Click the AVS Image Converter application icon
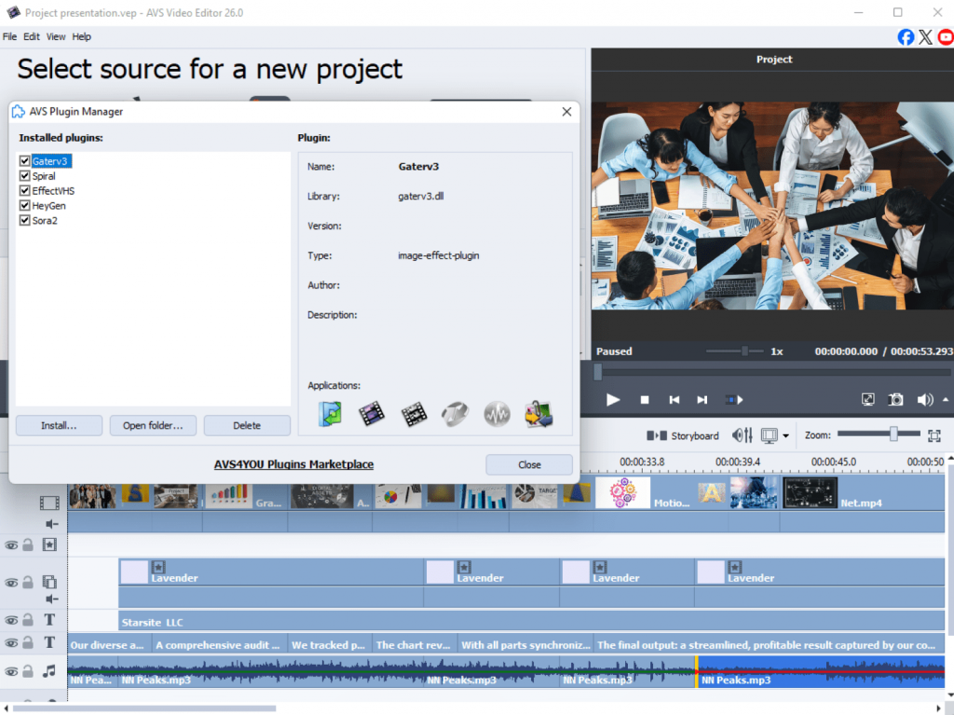 539,414
